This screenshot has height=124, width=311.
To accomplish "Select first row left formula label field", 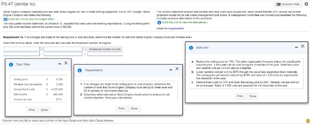I will point(22,49).
